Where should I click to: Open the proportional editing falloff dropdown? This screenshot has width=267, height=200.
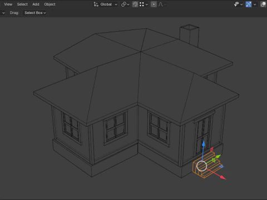[x=162, y=4]
